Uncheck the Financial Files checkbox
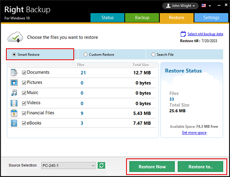This screenshot has width=230, height=177. (24, 113)
